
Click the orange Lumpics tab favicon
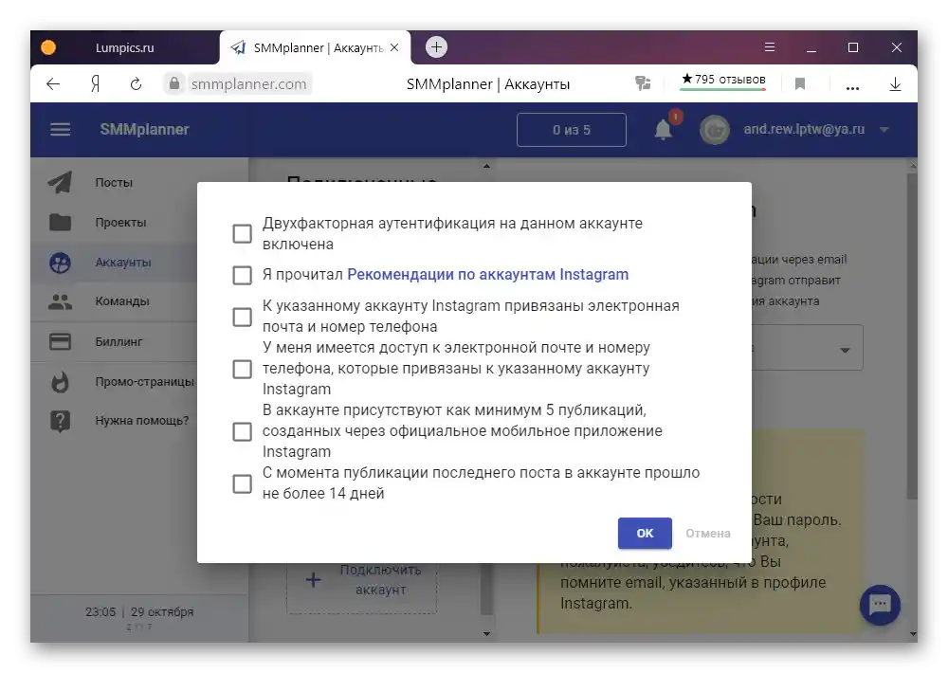48,47
